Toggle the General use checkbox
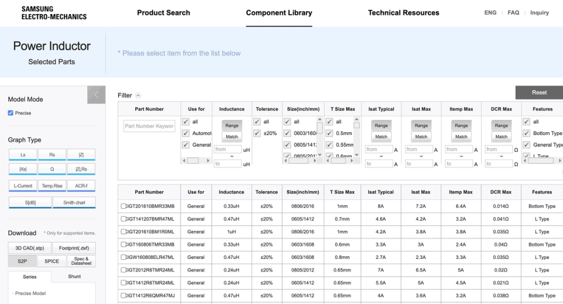 [186, 145]
